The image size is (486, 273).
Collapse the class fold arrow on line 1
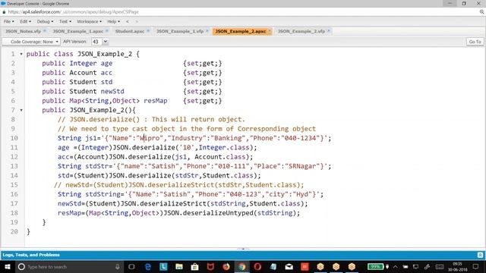[21, 54]
